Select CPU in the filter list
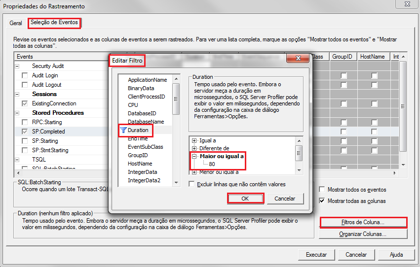420x267 pixels. [x=133, y=105]
